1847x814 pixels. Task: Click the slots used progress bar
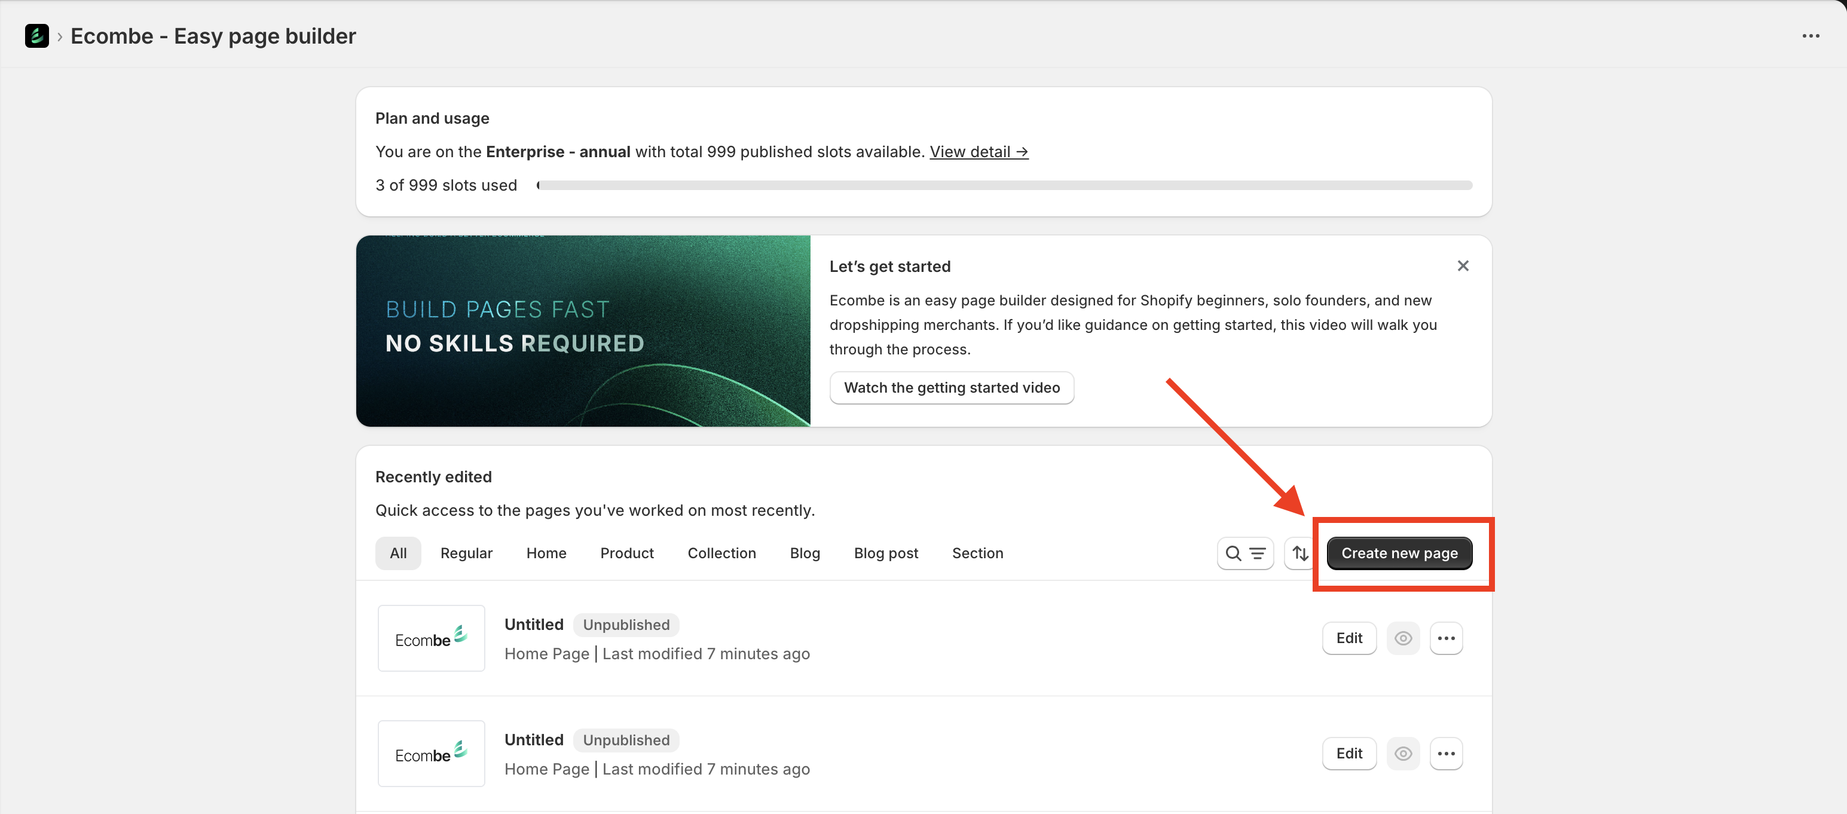click(1004, 186)
